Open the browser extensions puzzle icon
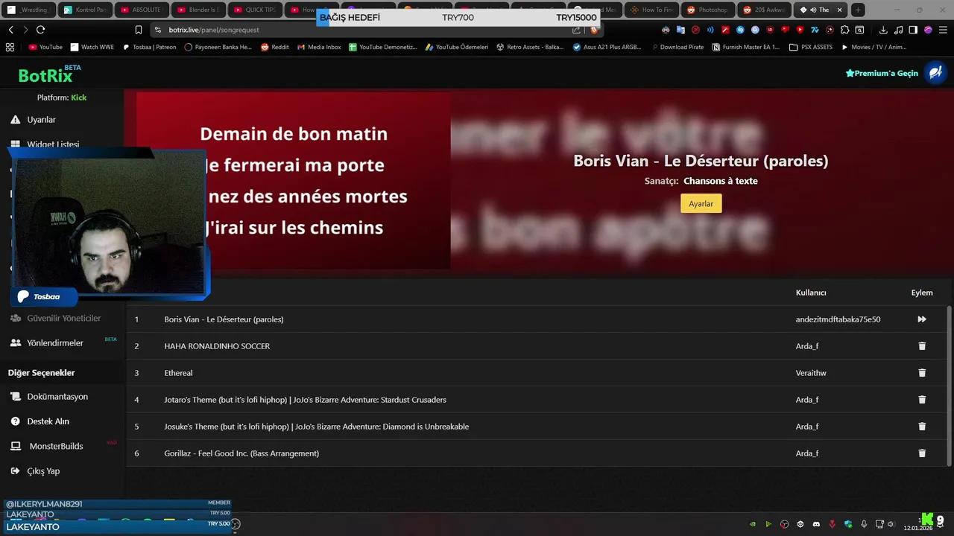This screenshot has height=536, width=954. [x=844, y=30]
